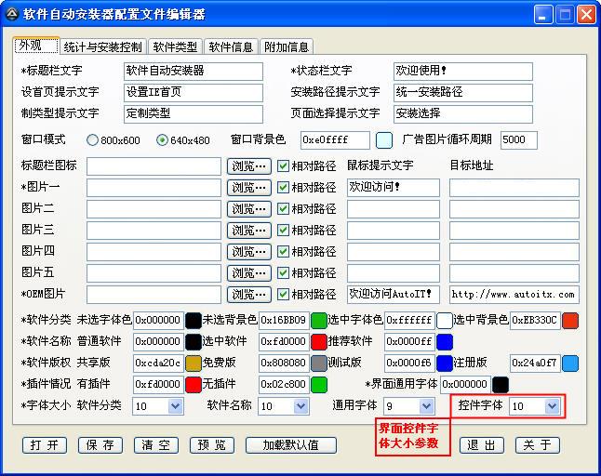Image resolution: width=601 pixels, height=476 pixels.
Task: Pick the 注册版 light blue swatch
Action: [570, 364]
